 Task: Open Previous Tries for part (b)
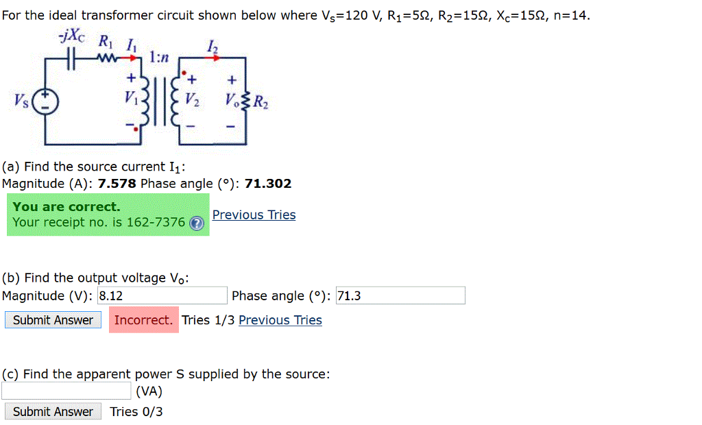click(280, 319)
